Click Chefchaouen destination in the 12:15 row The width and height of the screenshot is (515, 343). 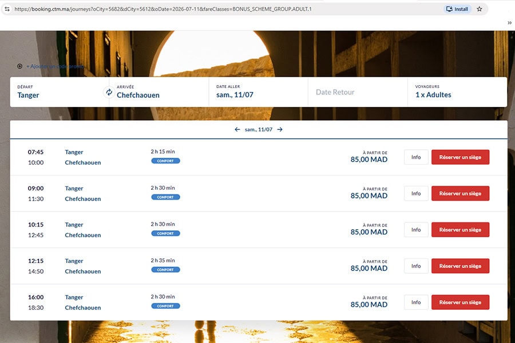coord(83,272)
